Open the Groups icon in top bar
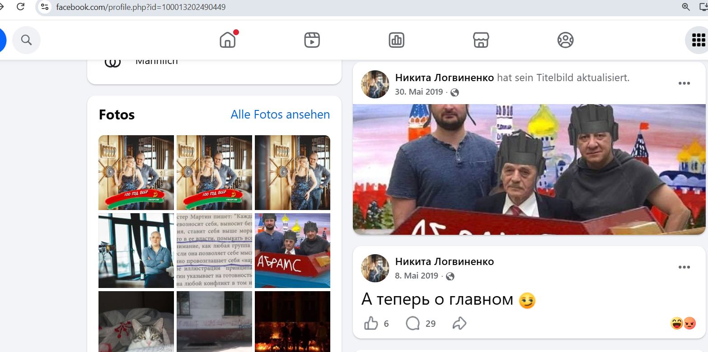 click(566, 40)
